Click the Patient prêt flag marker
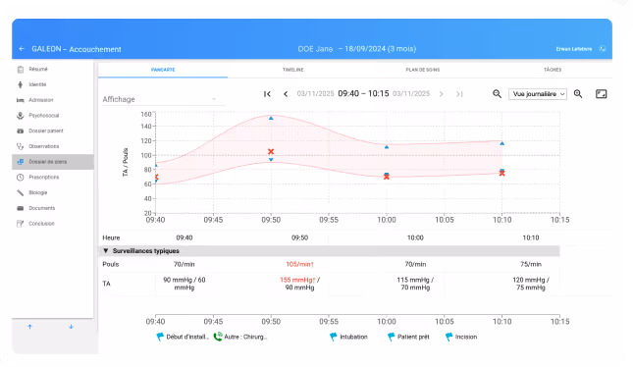Screen dimensions: 633x367 coord(391,337)
